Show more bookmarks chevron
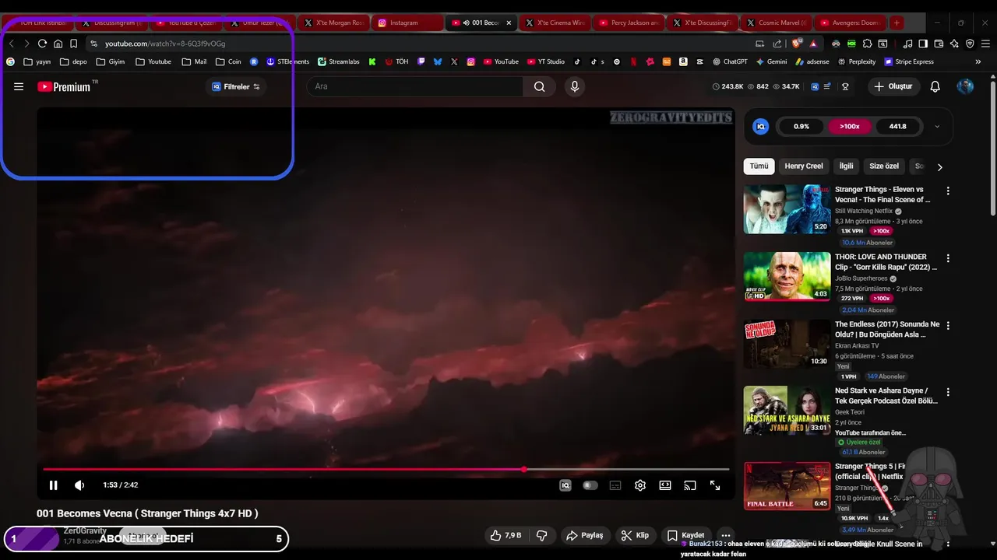Screen dimensions: 997x560 pyautogui.click(x=978, y=61)
